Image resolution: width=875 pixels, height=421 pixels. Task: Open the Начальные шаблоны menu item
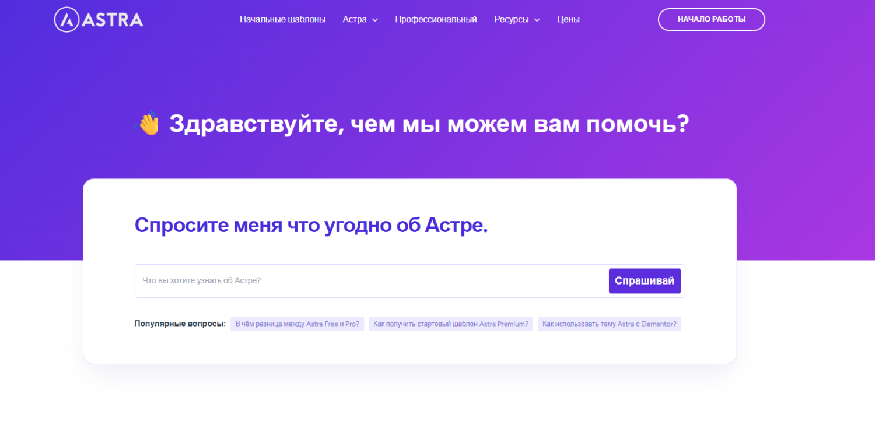tap(282, 19)
